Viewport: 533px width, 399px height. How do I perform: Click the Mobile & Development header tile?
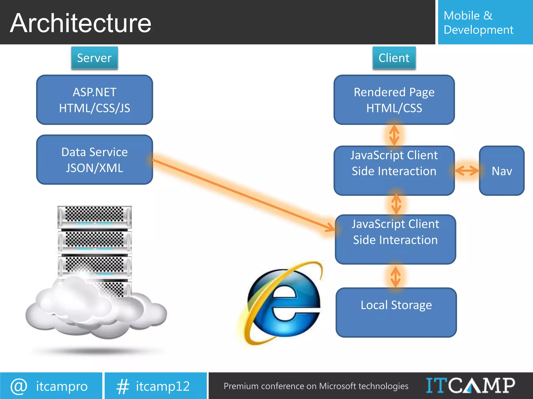[485, 22]
